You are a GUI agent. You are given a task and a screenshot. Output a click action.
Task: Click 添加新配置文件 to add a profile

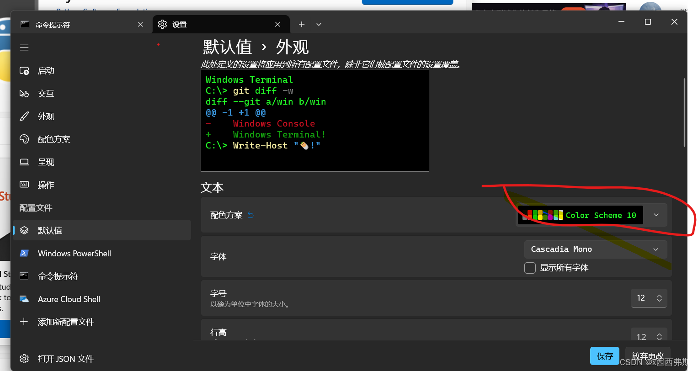pyautogui.click(x=101, y=322)
